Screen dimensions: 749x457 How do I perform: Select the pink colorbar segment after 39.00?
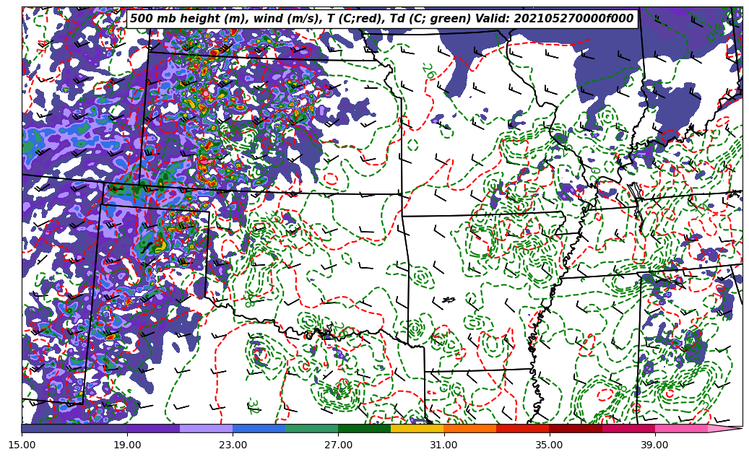(681, 428)
